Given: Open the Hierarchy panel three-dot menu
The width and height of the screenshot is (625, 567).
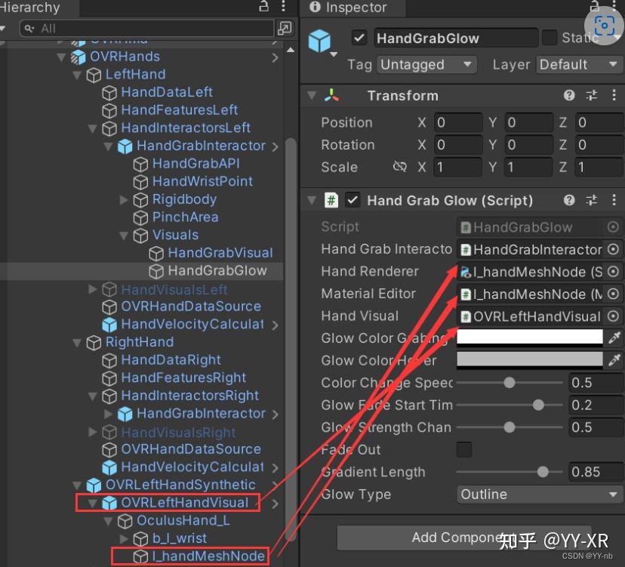Looking at the screenshot, I should 283,6.
